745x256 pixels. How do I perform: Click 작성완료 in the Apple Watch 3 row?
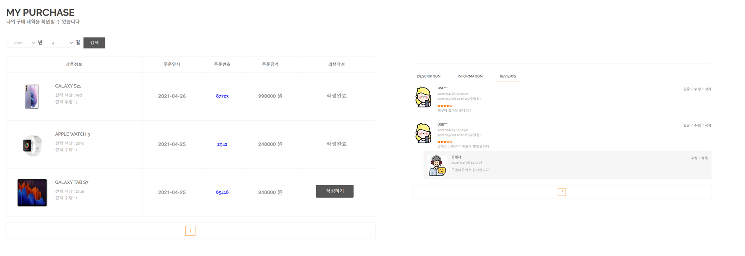(336, 144)
